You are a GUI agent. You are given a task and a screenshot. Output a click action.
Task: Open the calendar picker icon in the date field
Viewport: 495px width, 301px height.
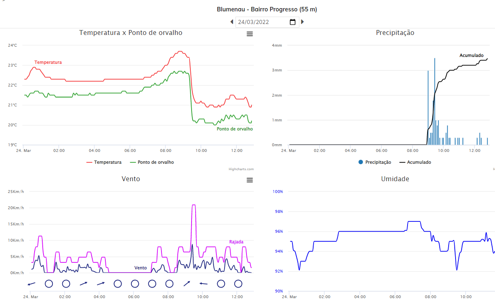coord(292,22)
